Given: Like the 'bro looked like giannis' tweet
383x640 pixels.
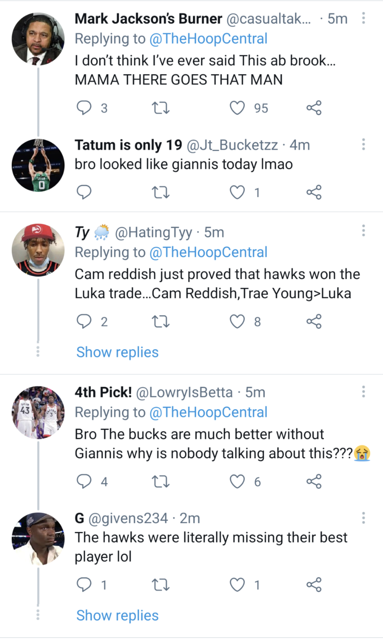Looking at the screenshot, I should pyautogui.click(x=237, y=192).
